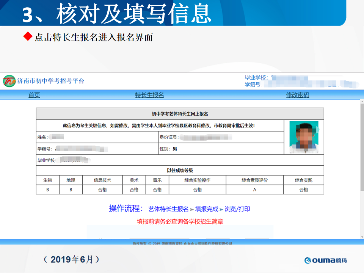The height and width of the screenshot is (273, 364).
Task: Click the 艺体特长生报名 step link
Action: click(168, 209)
